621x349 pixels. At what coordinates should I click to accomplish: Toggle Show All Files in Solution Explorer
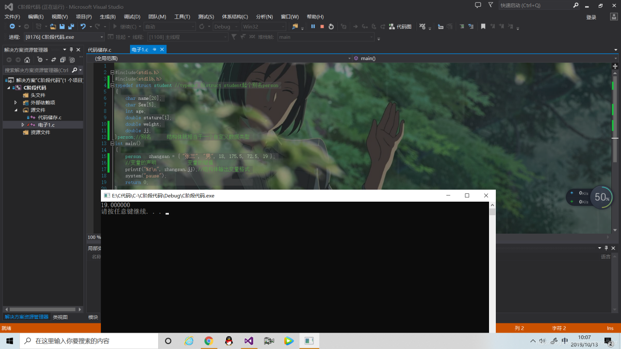click(72, 60)
